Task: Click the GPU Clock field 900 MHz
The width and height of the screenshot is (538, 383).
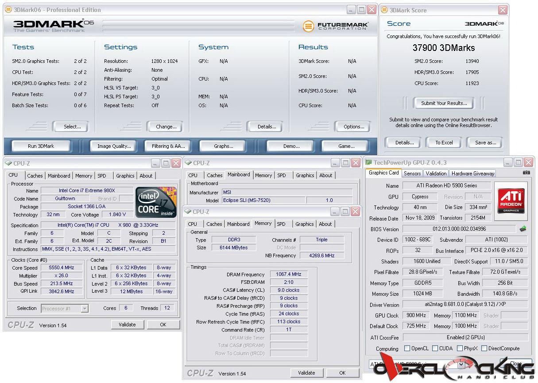Action: click(x=416, y=315)
